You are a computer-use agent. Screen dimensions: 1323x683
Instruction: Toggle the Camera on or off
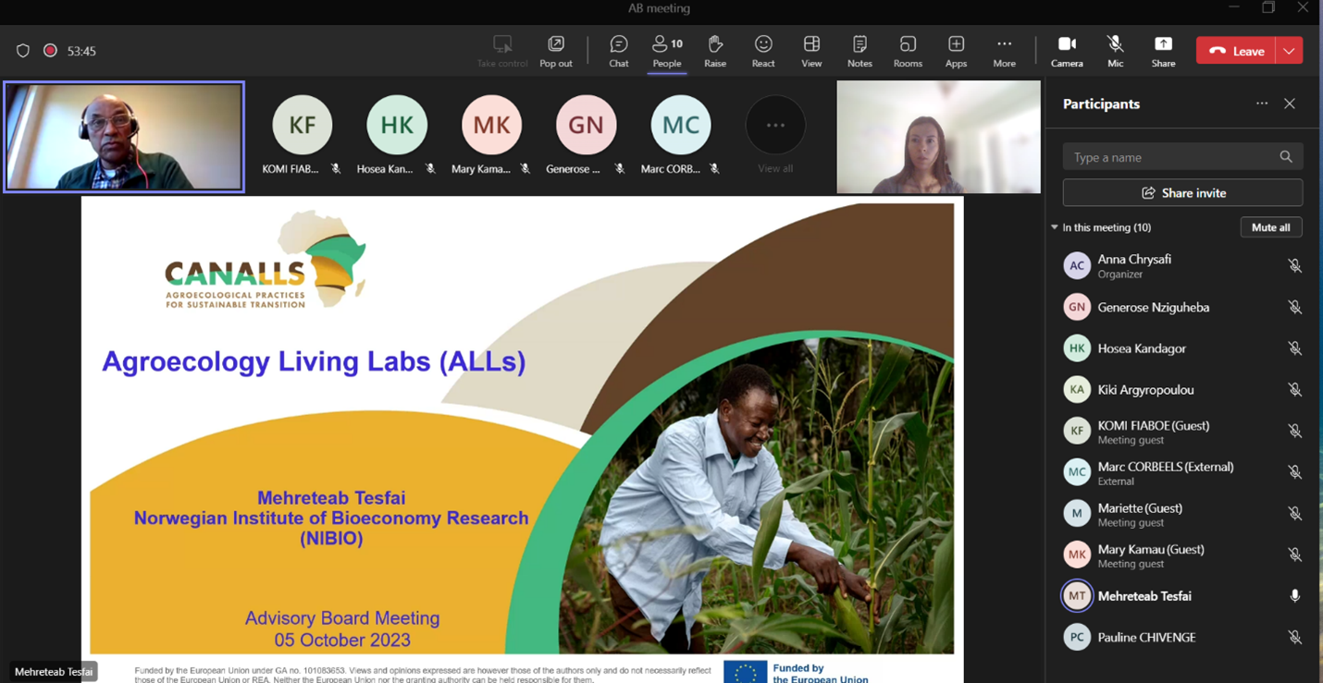[1067, 51]
